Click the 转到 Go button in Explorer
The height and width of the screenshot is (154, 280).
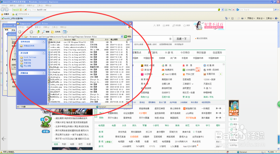tap(128, 36)
